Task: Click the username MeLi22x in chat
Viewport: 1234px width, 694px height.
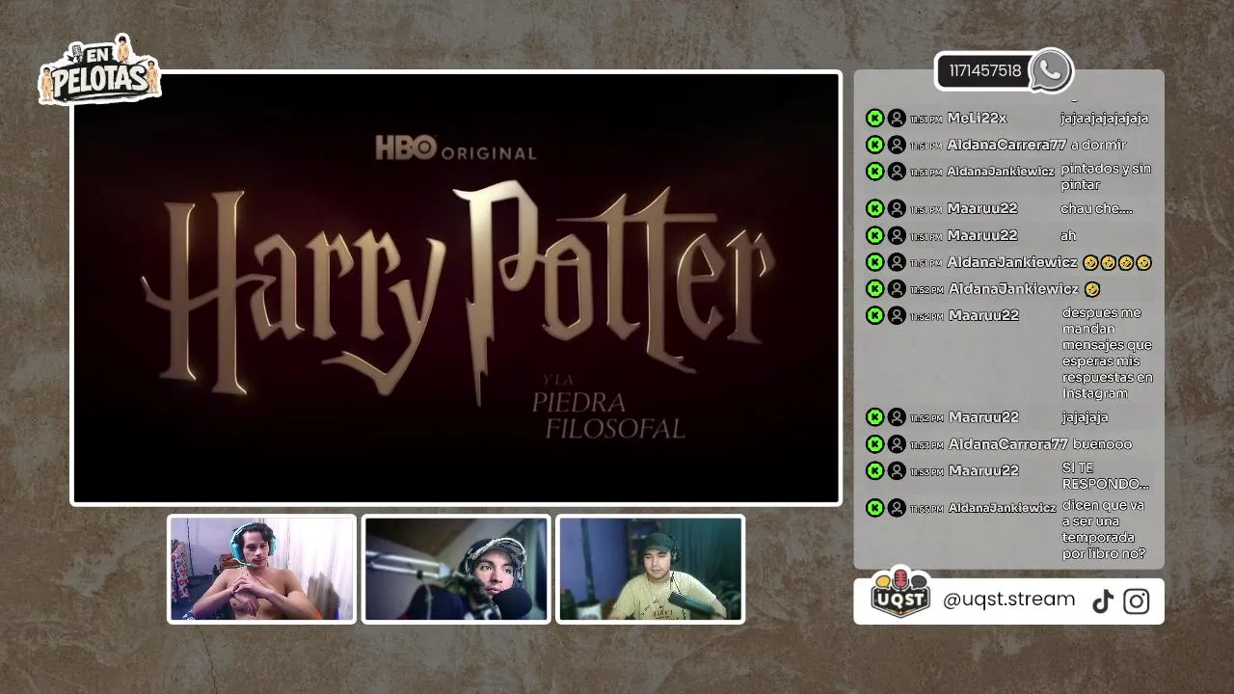Action: (x=977, y=119)
